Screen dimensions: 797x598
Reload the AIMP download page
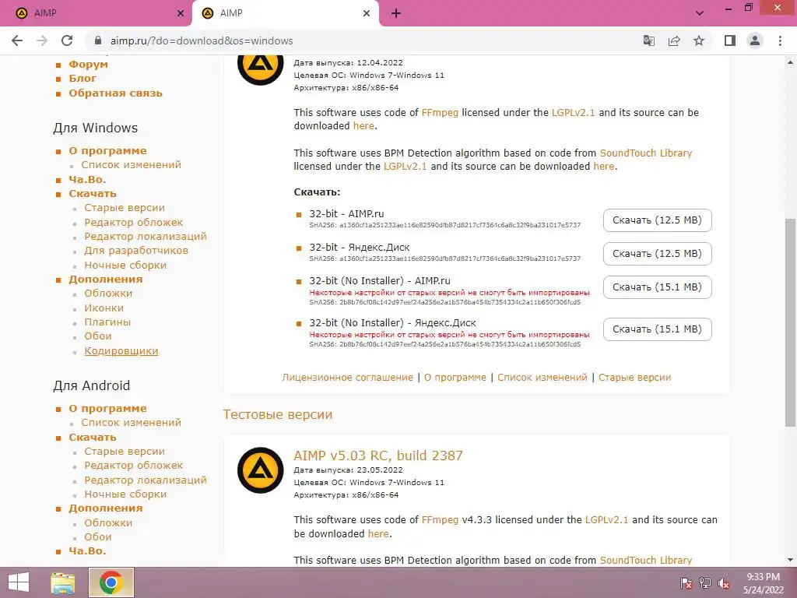tap(67, 40)
